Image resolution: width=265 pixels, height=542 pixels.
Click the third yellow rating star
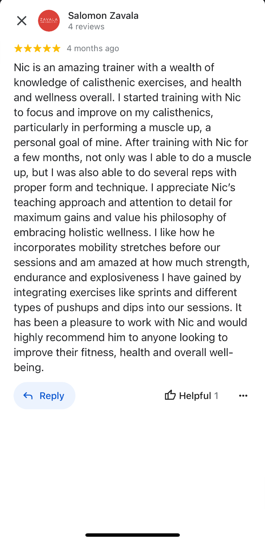click(37, 49)
